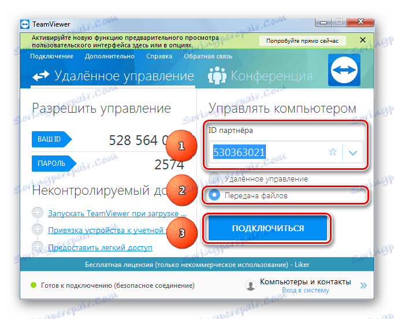Click the ID партнёра label
The height and width of the screenshot is (319, 394).
(231, 130)
